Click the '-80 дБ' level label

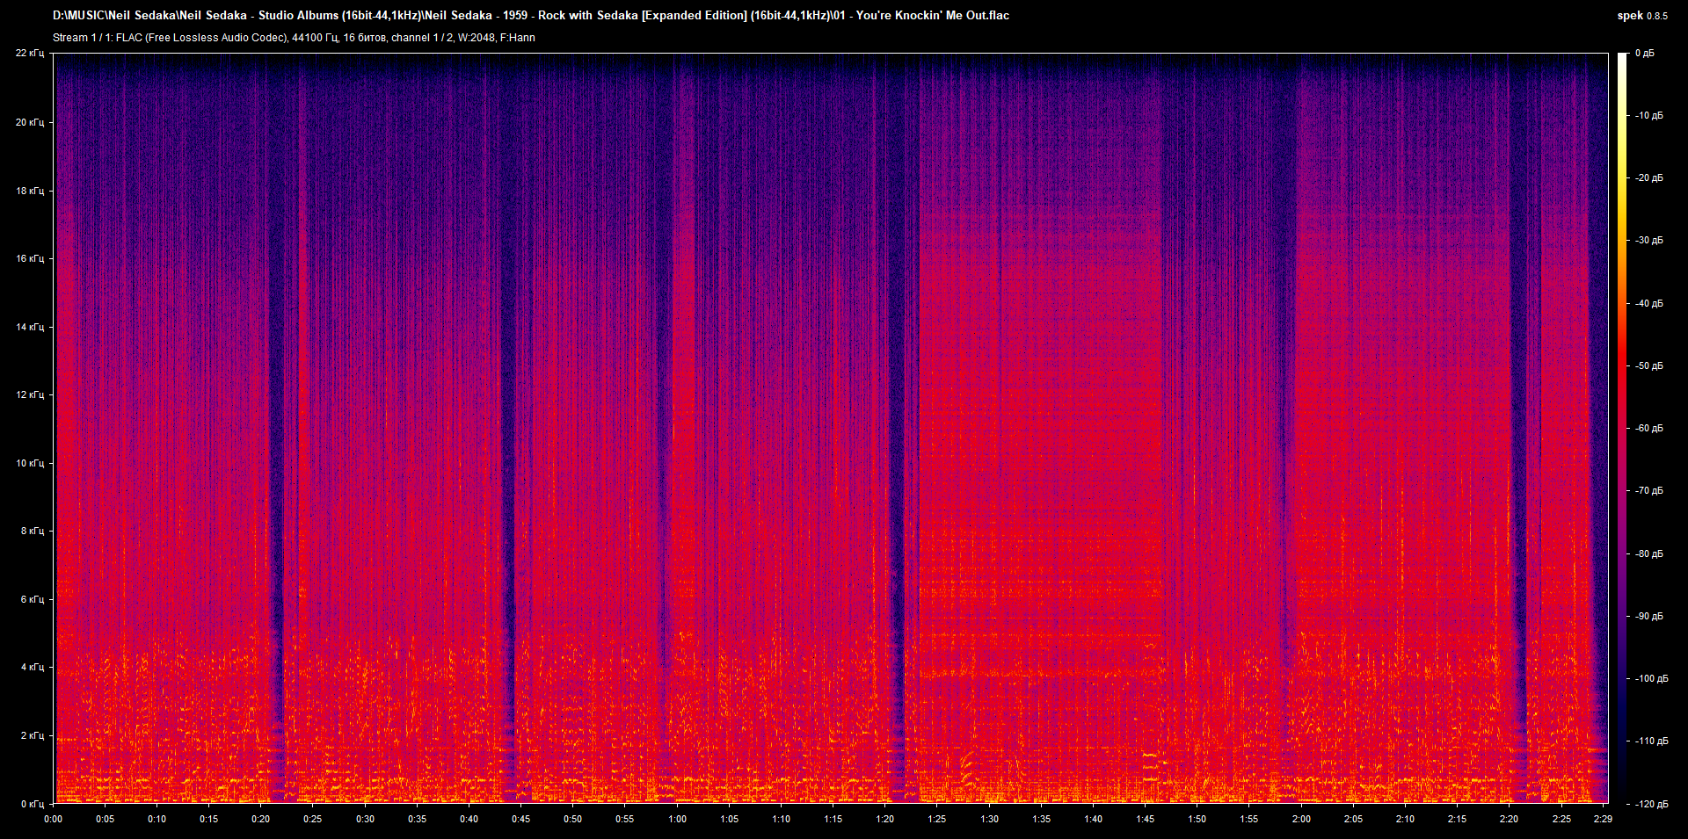pos(1649,553)
